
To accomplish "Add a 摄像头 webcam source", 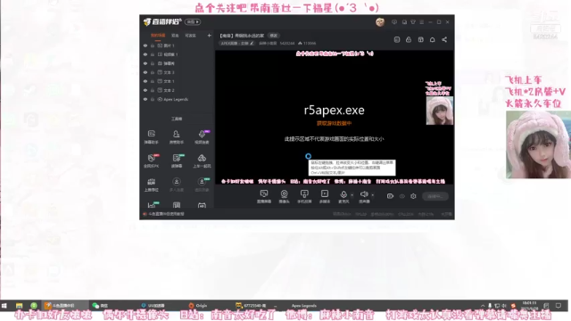I will (284, 196).
